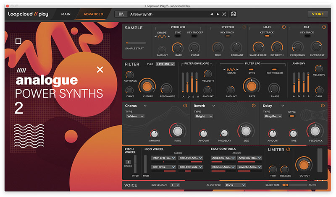336x197 pixels.
Task: Click the STORE button
Action: click(318, 14)
